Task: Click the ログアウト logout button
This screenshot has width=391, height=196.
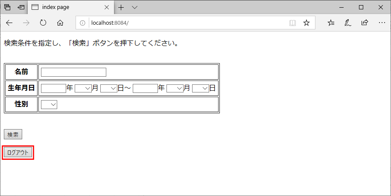Action: [18, 153]
